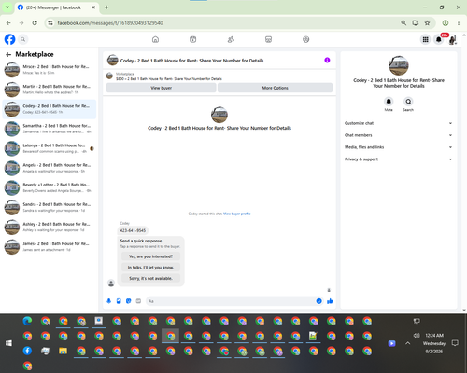The height and width of the screenshot is (373, 467).
Task: Click the Marketplace listing thumbnail above View buyer
Action: click(109, 76)
